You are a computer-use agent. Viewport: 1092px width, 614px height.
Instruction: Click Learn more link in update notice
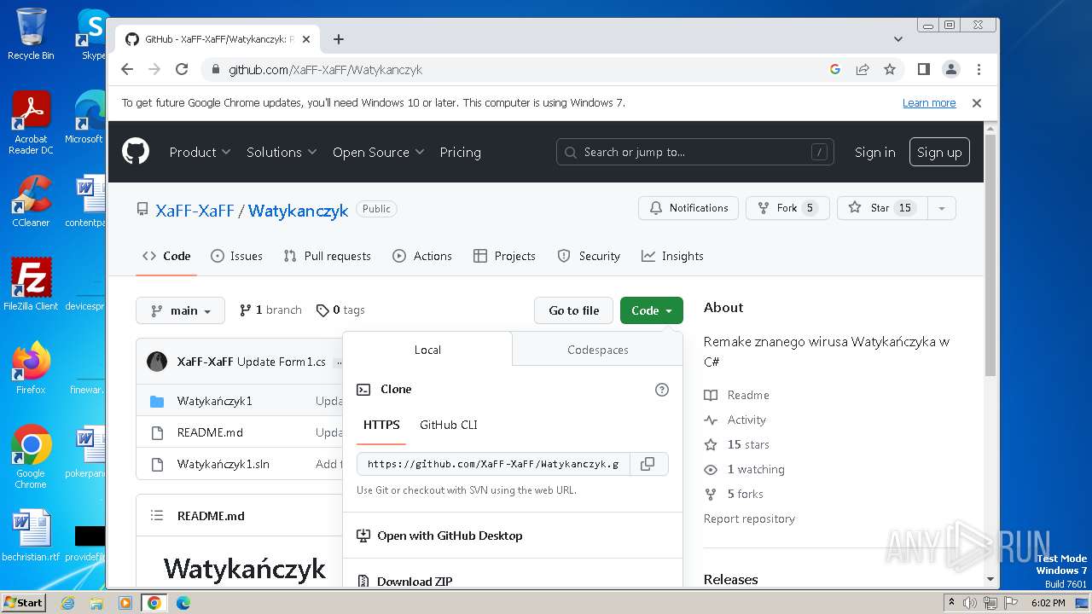(x=929, y=103)
